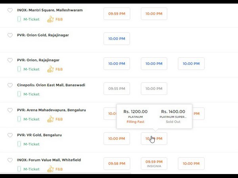Favorite PVR Orion Gold heart icon
Screen dimensions: 238x178
click(10, 35)
